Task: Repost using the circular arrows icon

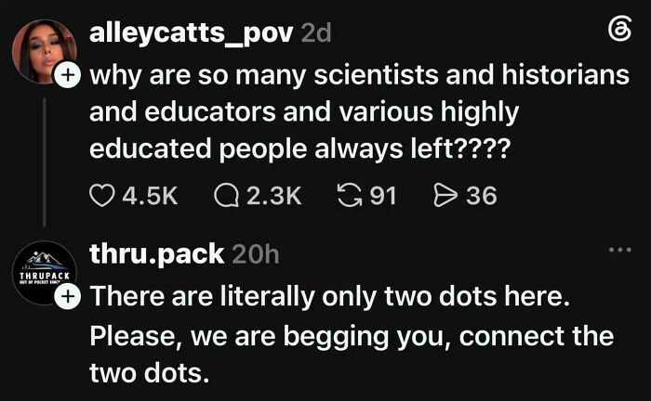Action: (349, 196)
